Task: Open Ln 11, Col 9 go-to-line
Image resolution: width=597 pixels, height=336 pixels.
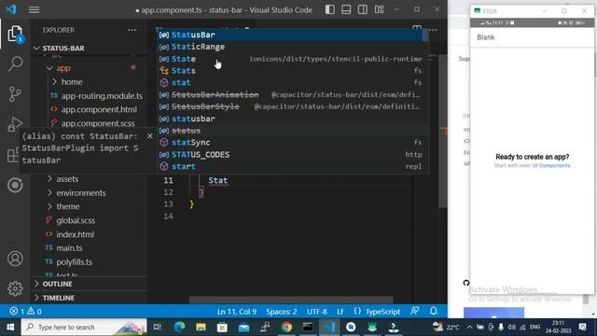Action: 237,312
